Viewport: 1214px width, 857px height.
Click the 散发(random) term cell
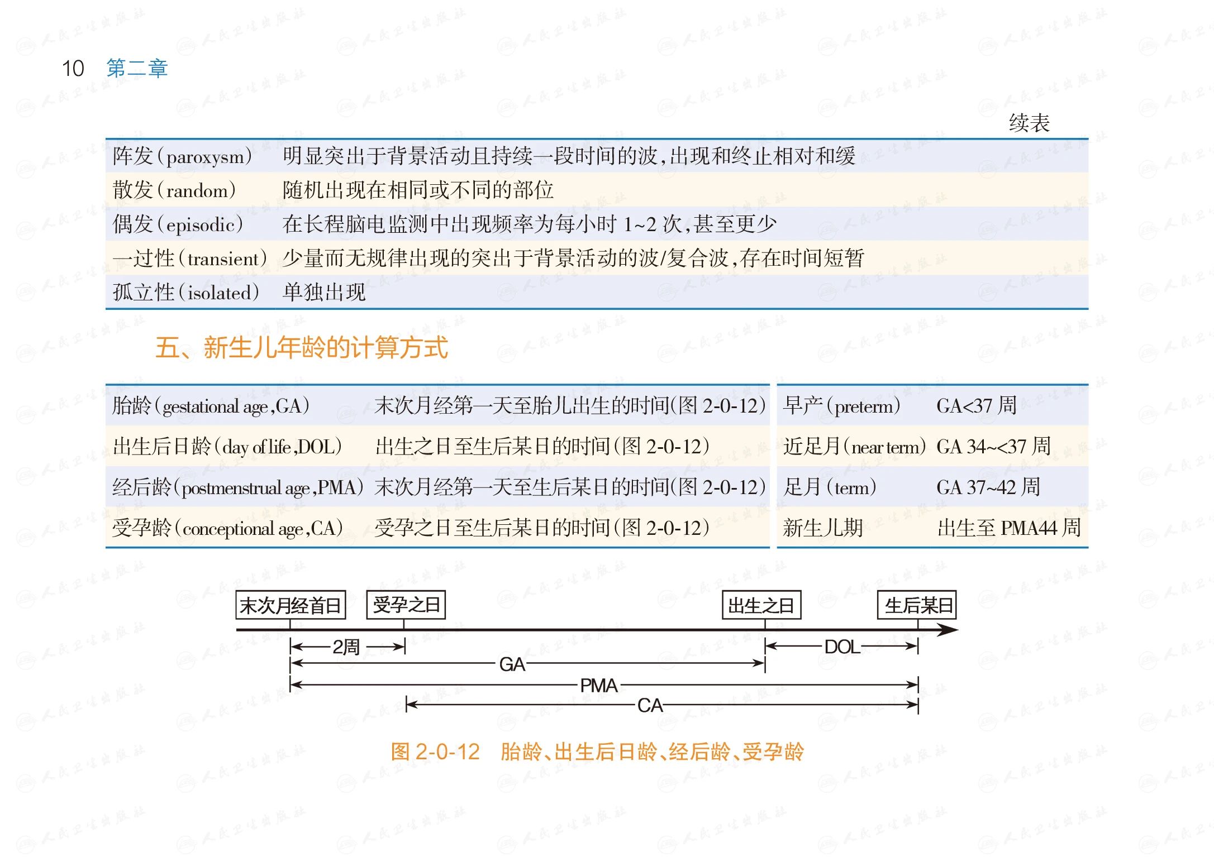tap(174, 190)
